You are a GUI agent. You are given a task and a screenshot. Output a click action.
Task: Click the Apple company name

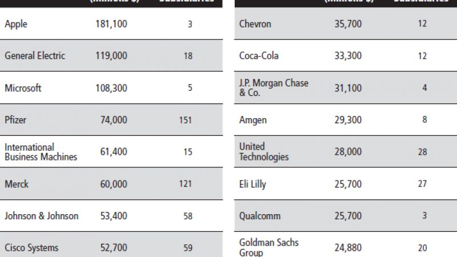[x=16, y=24]
